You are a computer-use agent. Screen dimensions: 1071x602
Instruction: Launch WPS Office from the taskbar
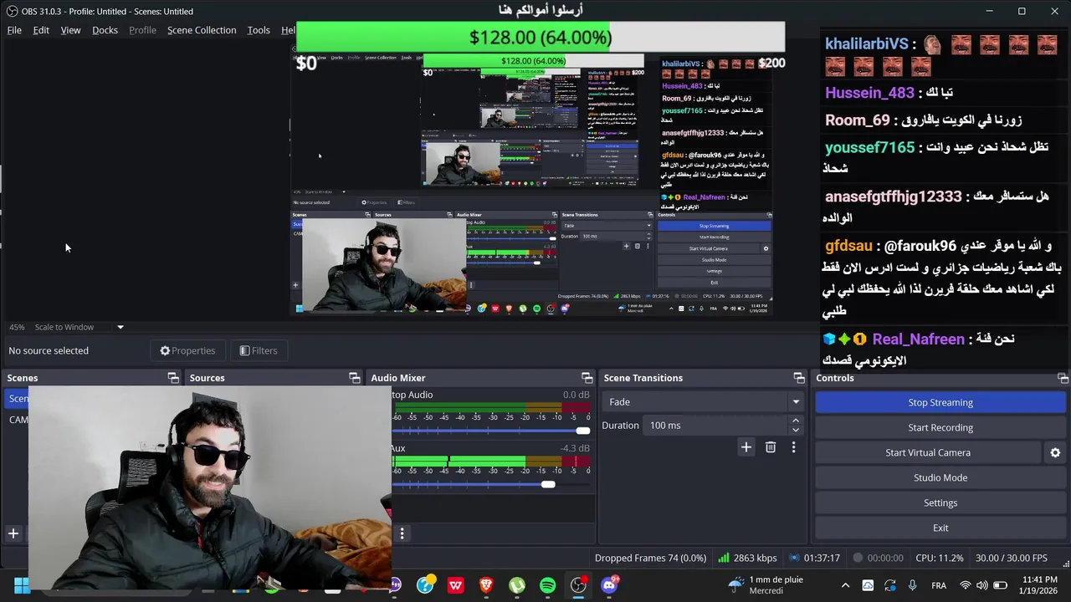tap(455, 585)
